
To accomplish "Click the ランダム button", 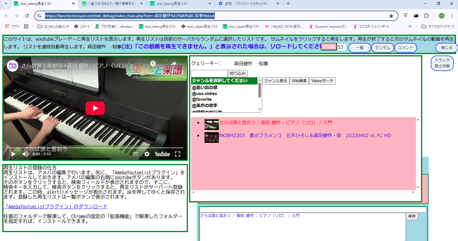I will click(383, 48).
